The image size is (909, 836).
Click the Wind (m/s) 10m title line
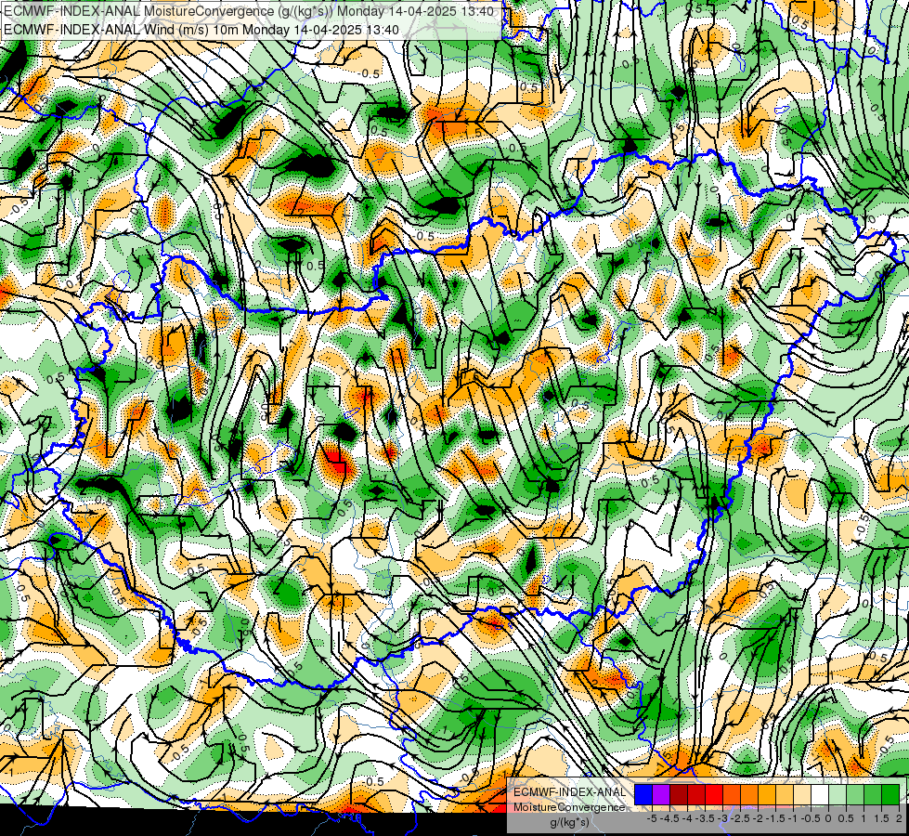(x=201, y=30)
